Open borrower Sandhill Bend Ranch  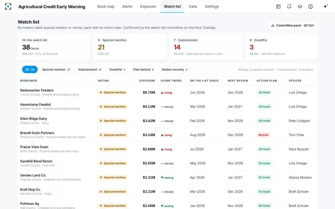tap(36, 161)
